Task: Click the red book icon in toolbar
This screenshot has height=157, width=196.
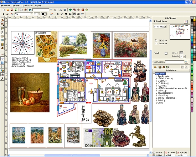Action: coord(83,10)
